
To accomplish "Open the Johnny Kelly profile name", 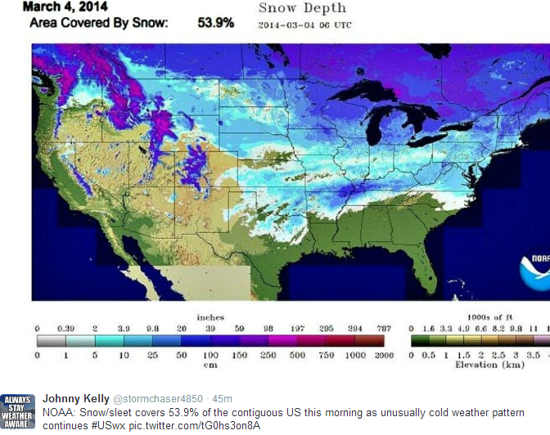I will tap(76, 398).
